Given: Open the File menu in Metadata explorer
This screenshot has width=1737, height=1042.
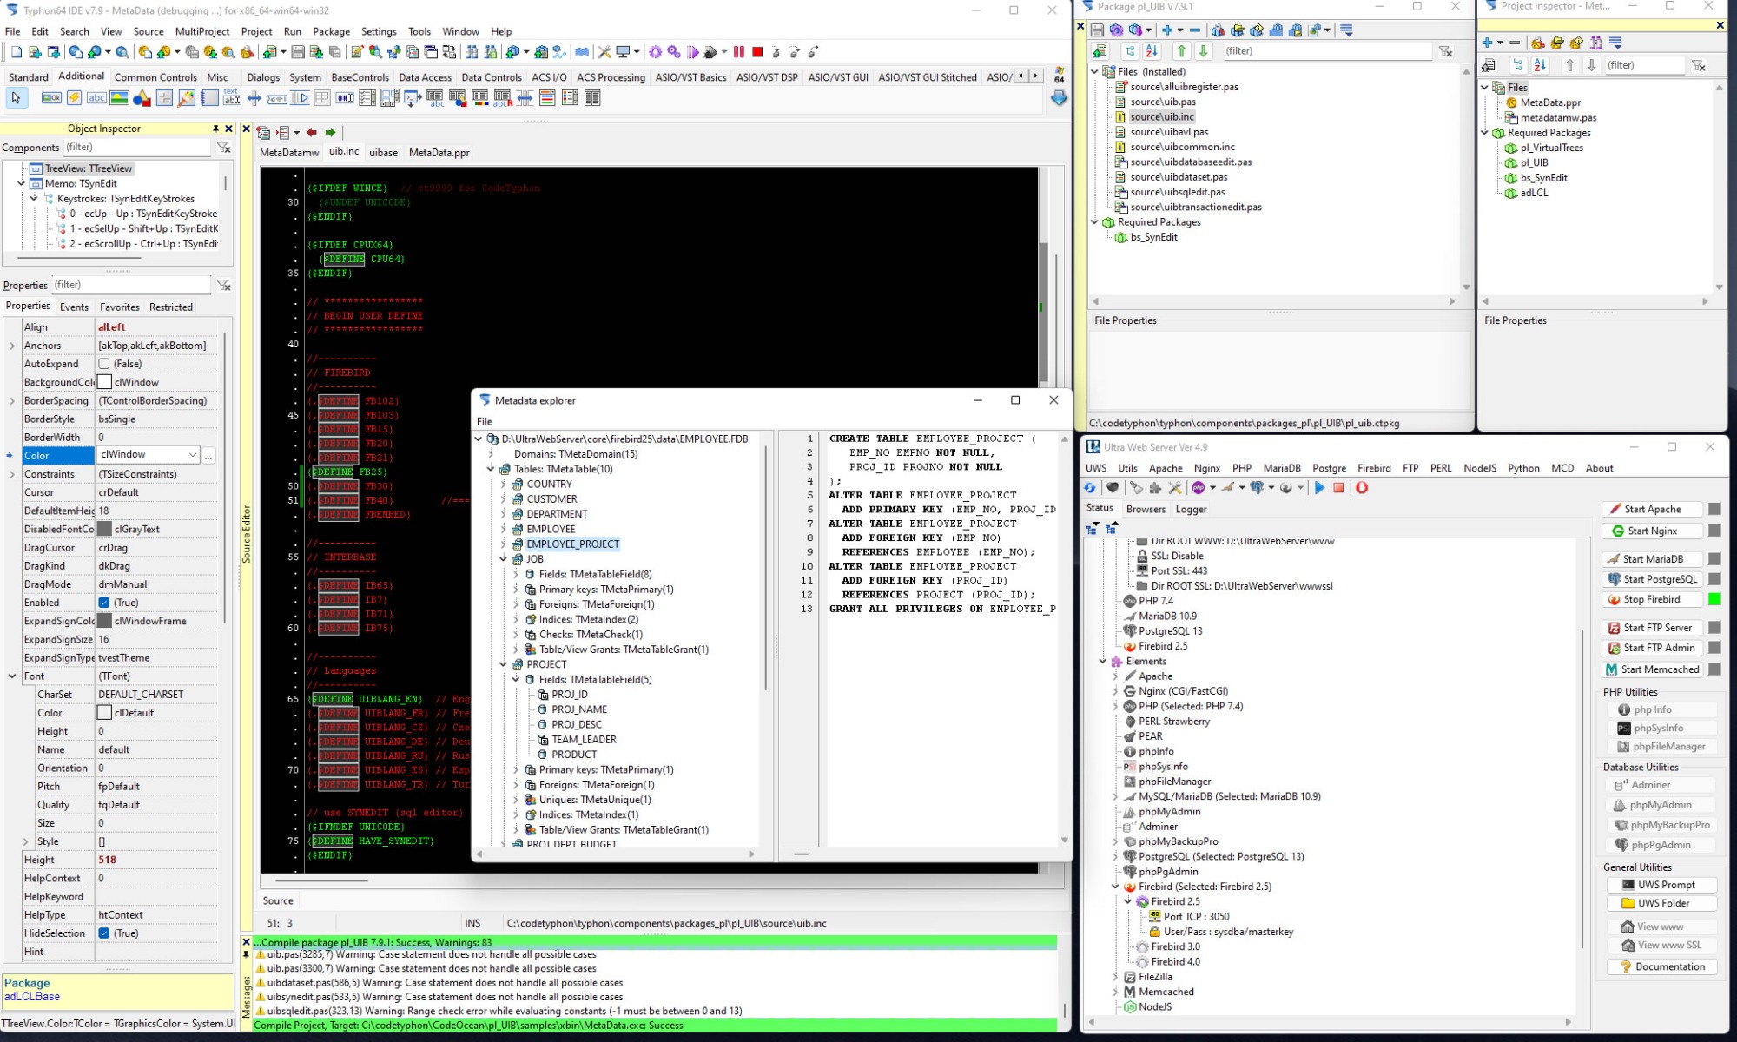Looking at the screenshot, I should click(x=484, y=421).
